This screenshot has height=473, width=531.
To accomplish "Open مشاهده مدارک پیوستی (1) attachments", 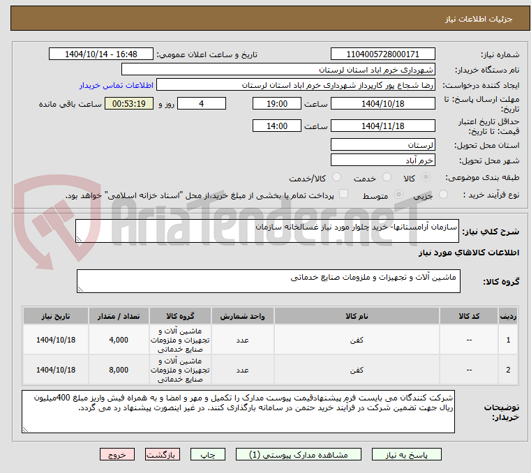I will click(299, 455).
